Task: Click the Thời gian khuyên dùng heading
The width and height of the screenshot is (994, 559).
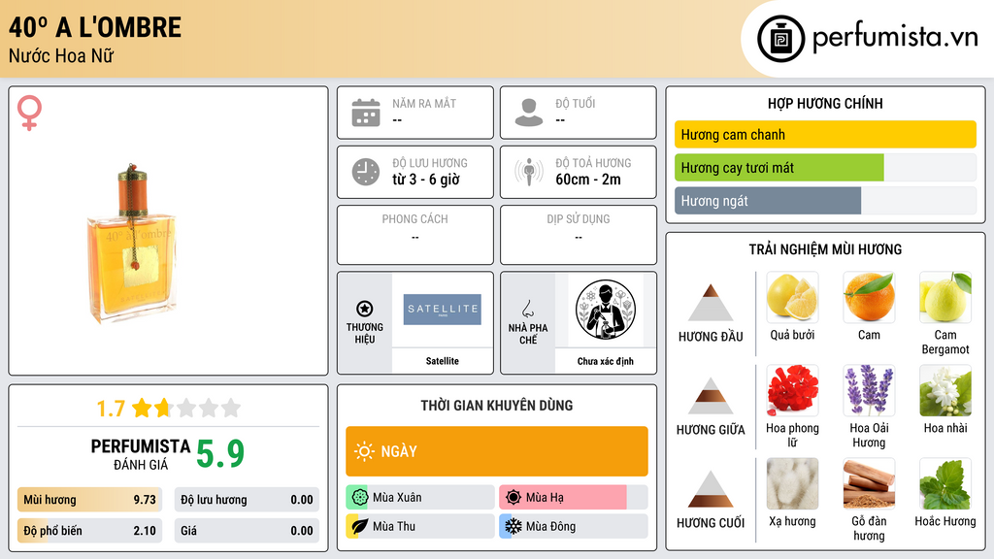Action: (x=496, y=405)
